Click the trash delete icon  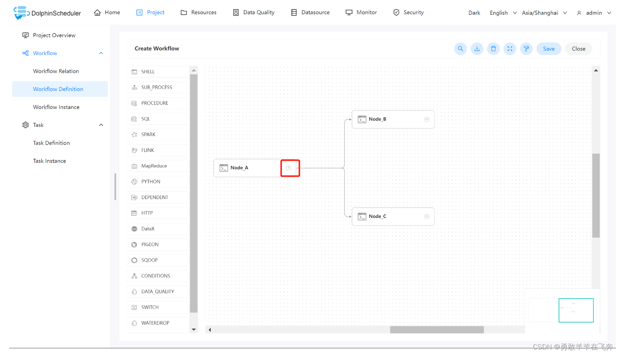click(493, 49)
